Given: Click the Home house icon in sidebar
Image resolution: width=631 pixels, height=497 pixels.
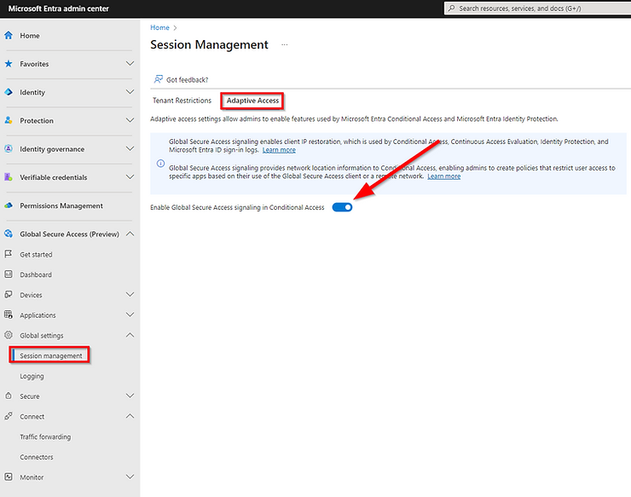Looking at the screenshot, I should (9, 36).
